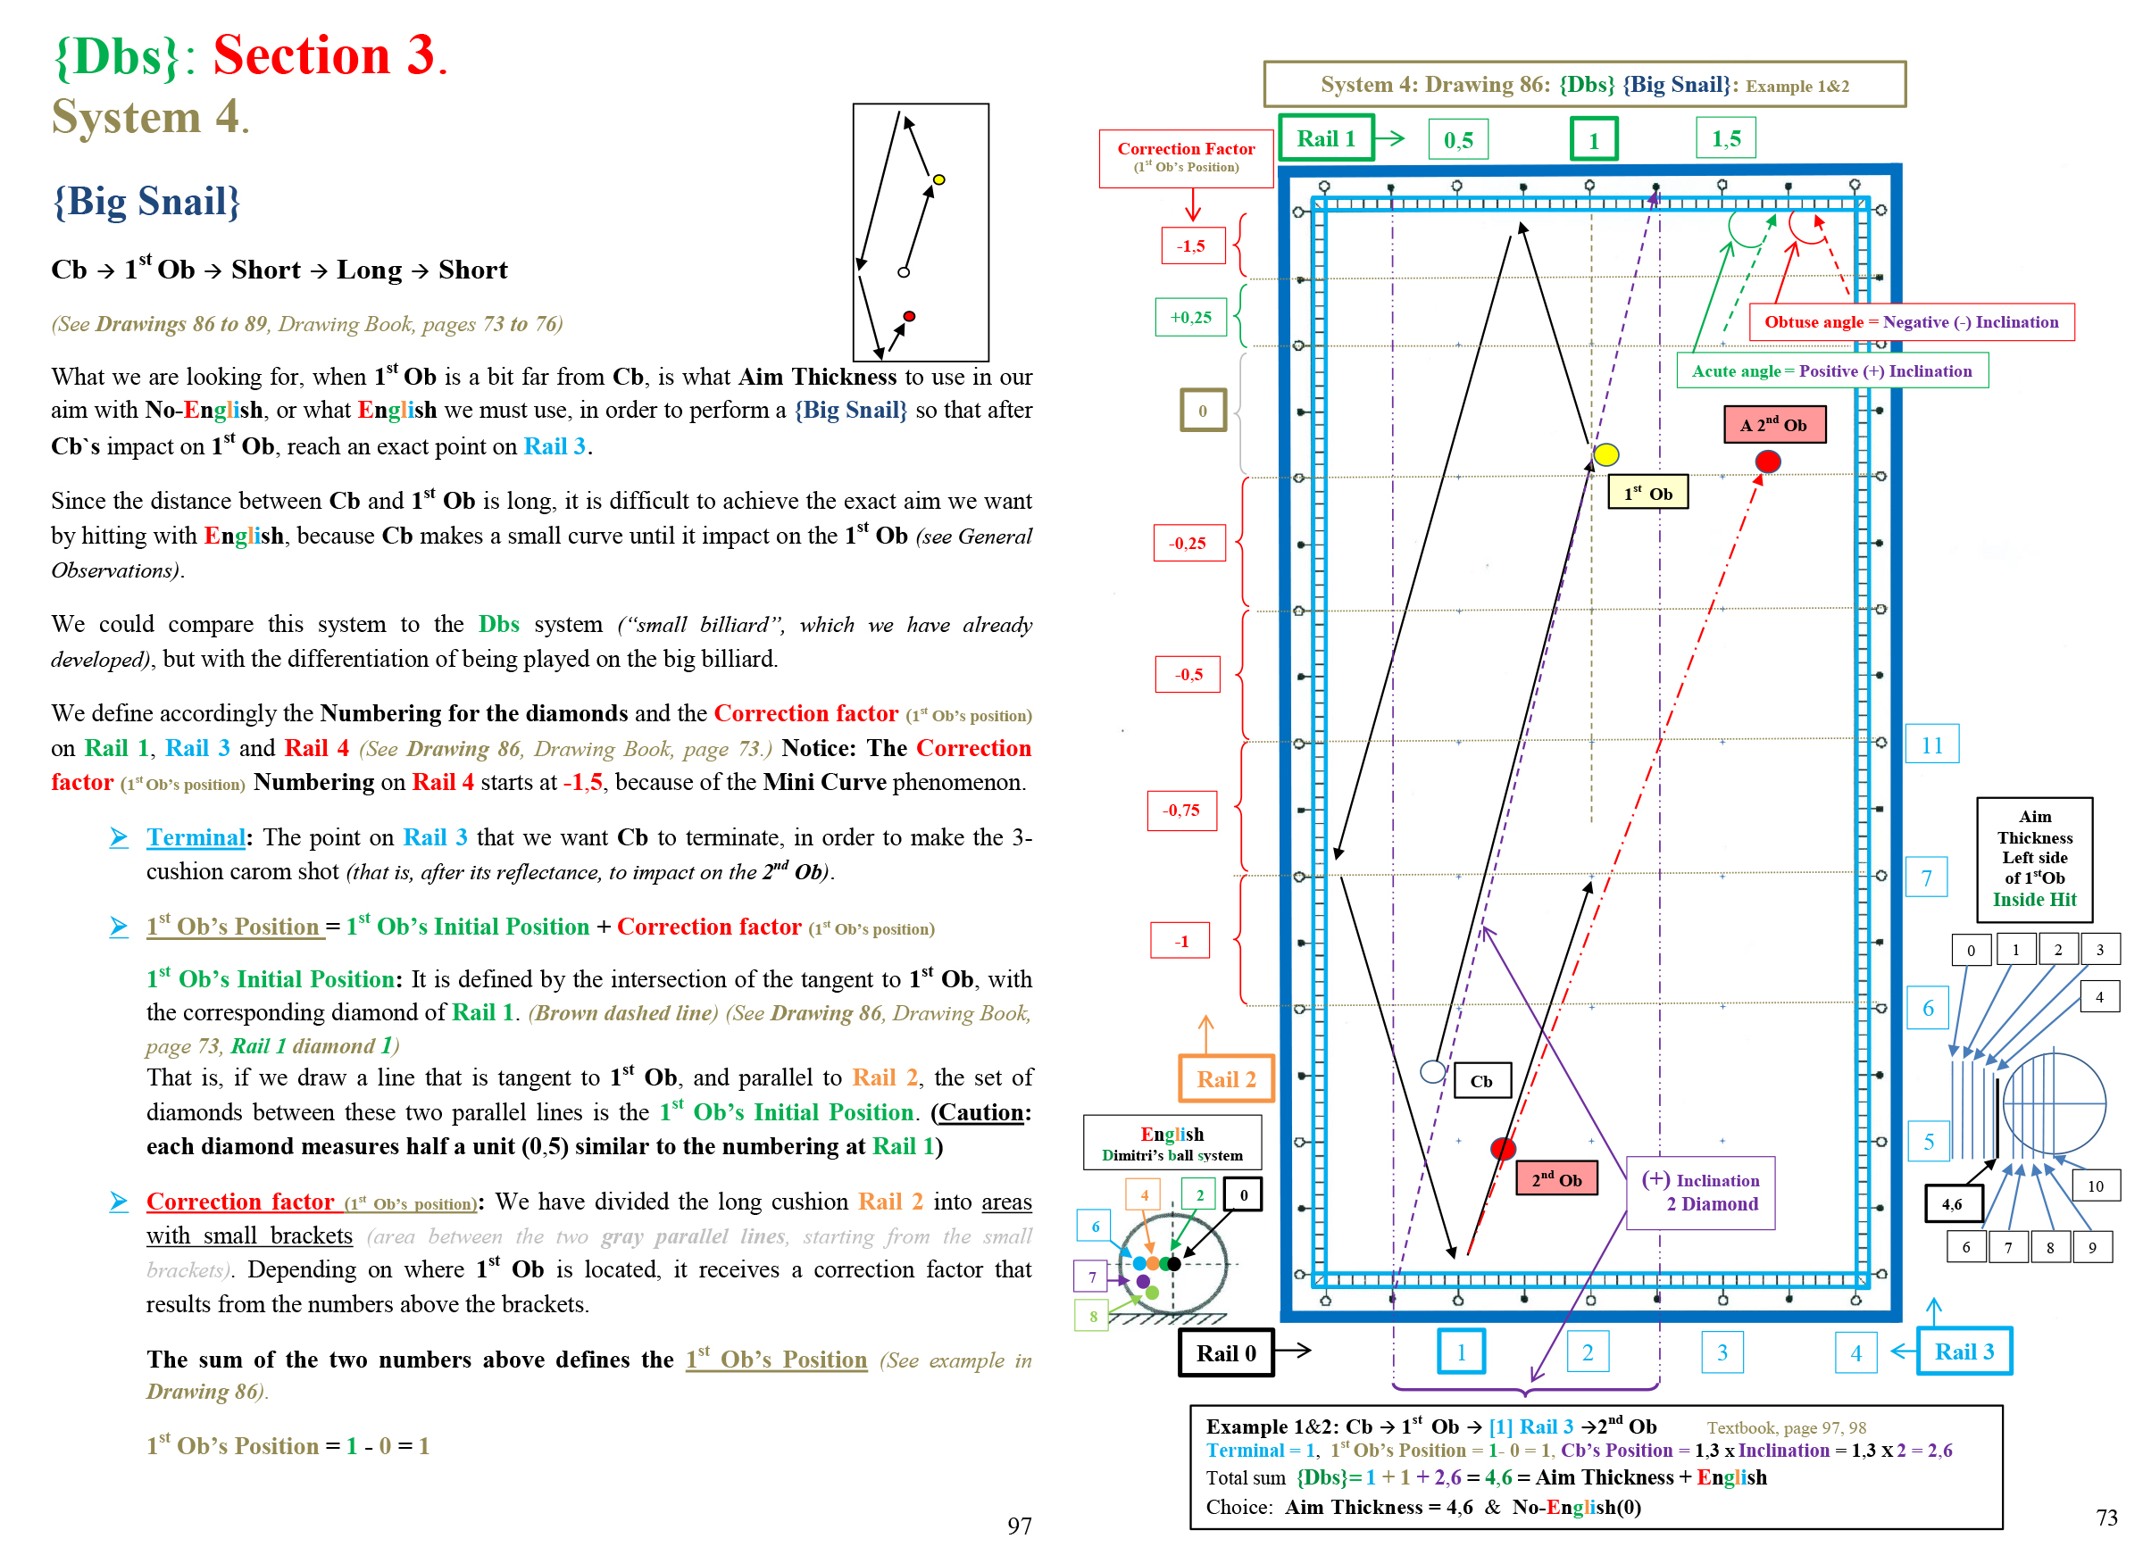Viewport: 2143px width, 1547px height.
Task: Click the green '1,5' diamond number box
Action: [x=1726, y=139]
